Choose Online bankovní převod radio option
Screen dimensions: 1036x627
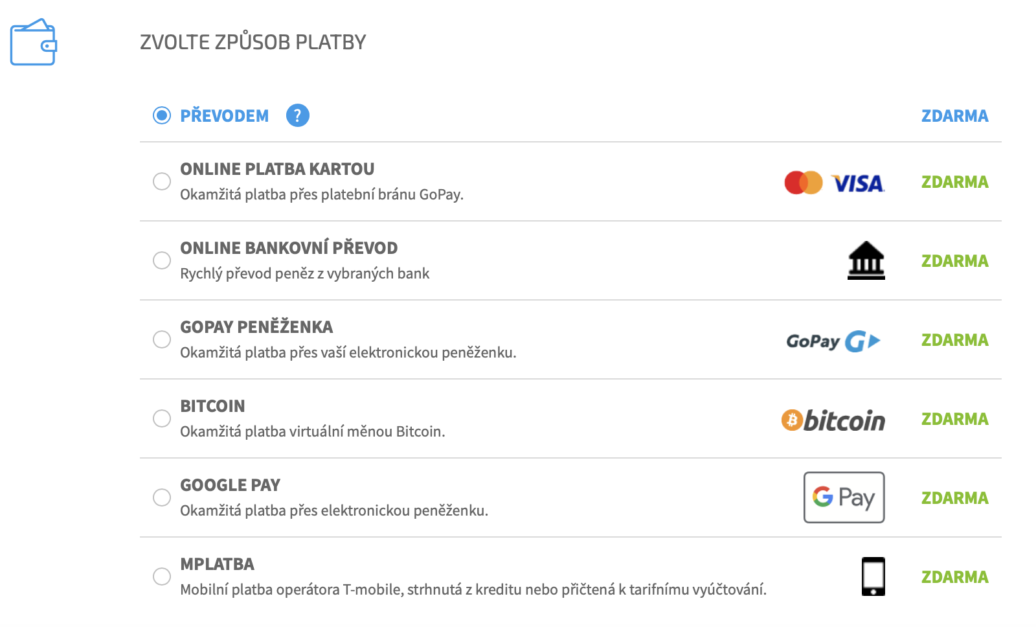[162, 260]
